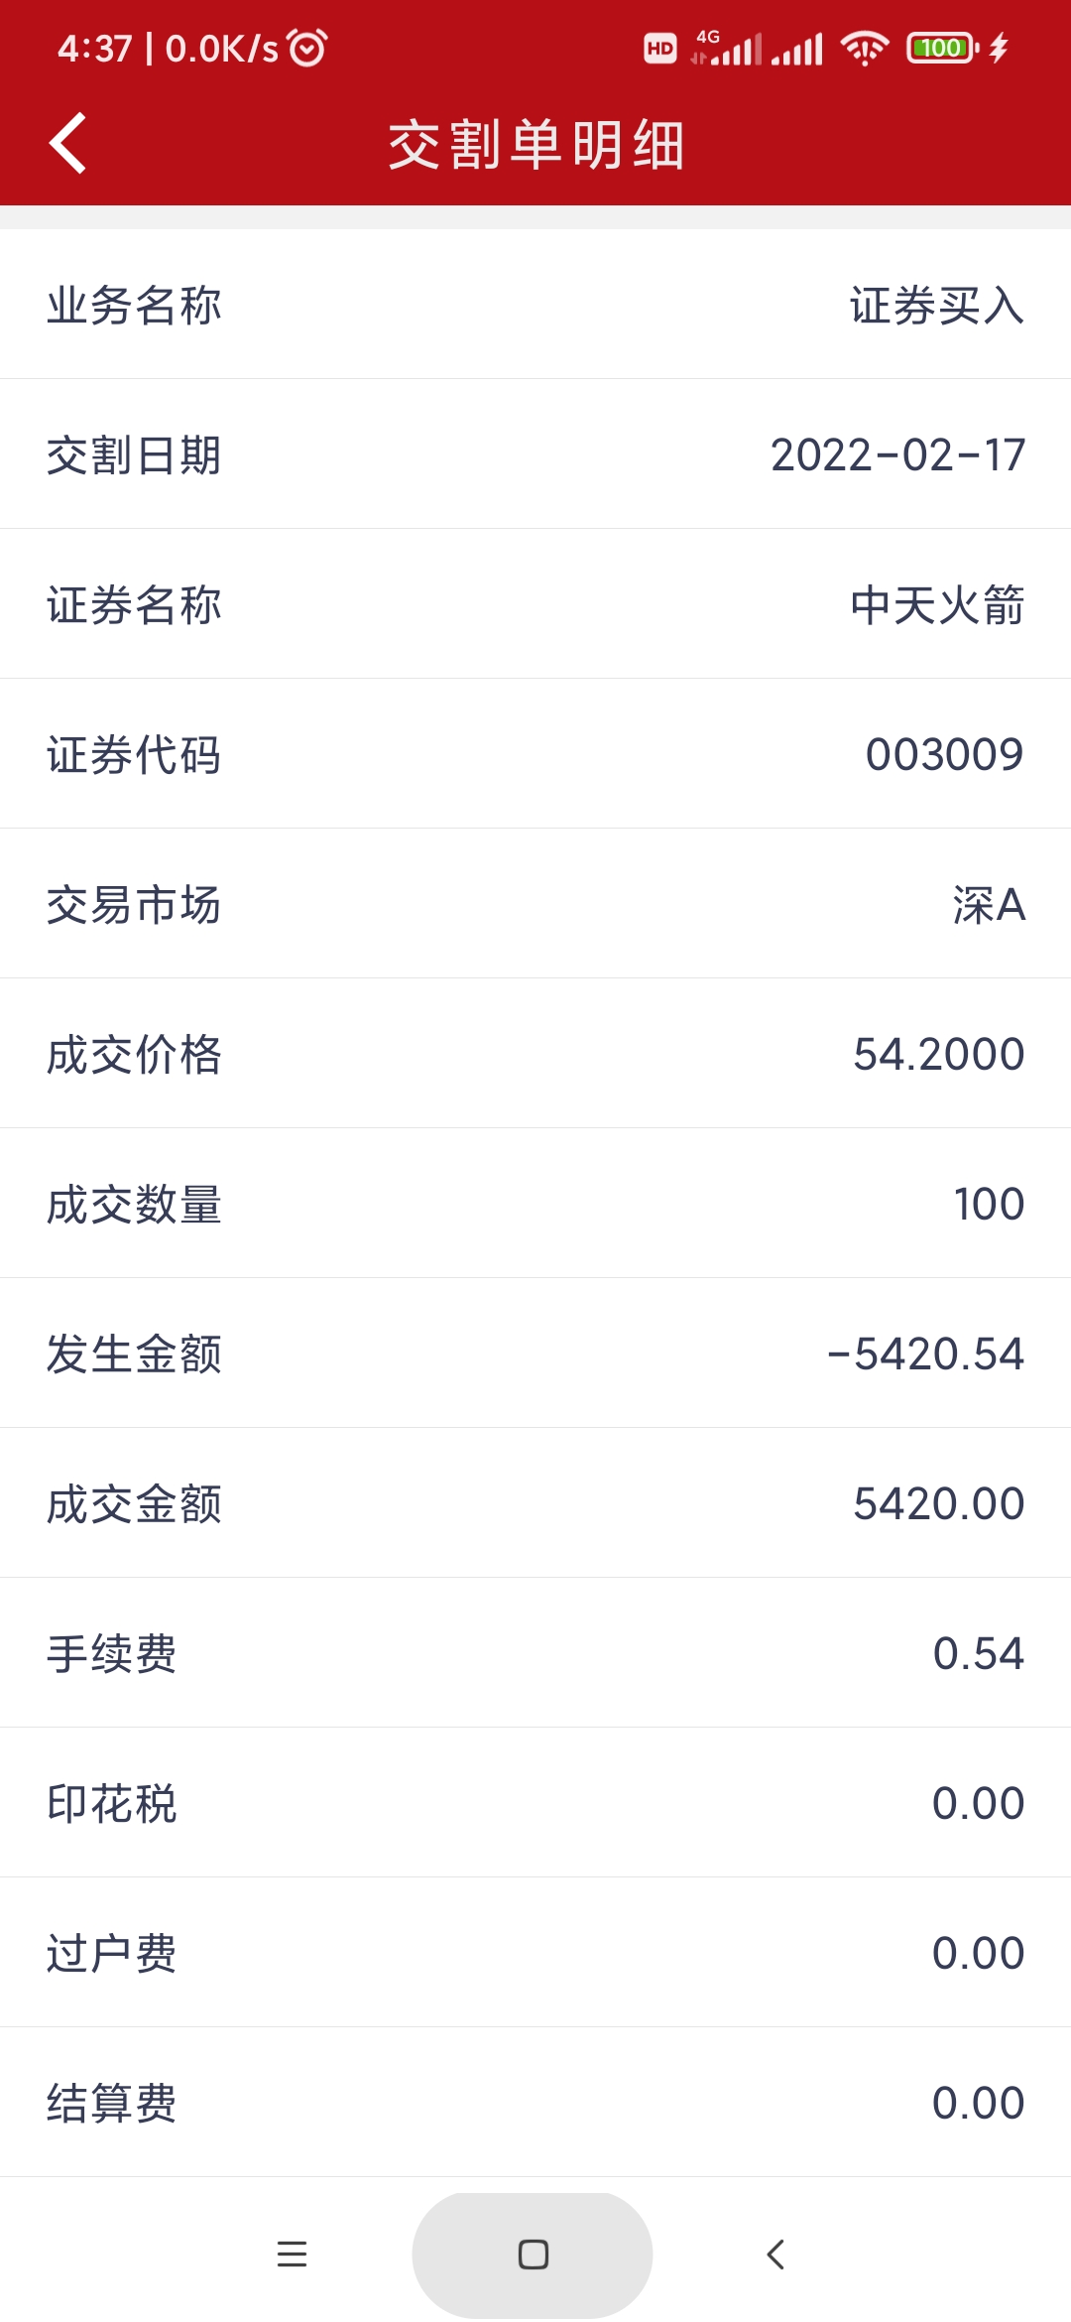The width and height of the screenshot is (1071, 2322).
Task: Tap the 发生金额 value -5420.54
Action: 925,1354
